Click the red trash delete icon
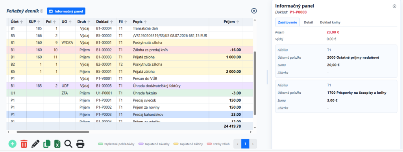The height and width of the screenshot is (152, 403). (x=24, y=143)
